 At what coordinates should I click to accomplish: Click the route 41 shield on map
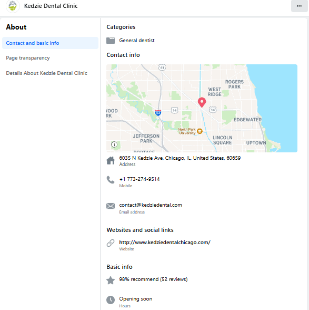coord(162,67)
